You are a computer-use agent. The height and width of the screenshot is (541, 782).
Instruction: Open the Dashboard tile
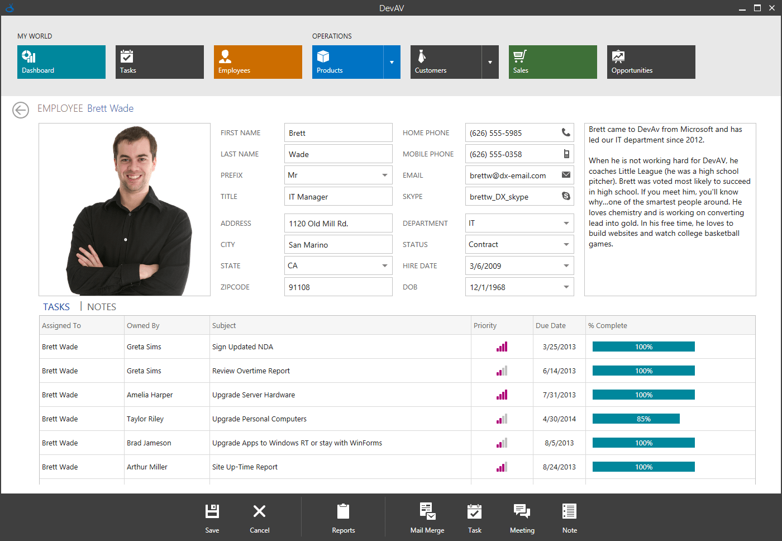tap(61, 62)
